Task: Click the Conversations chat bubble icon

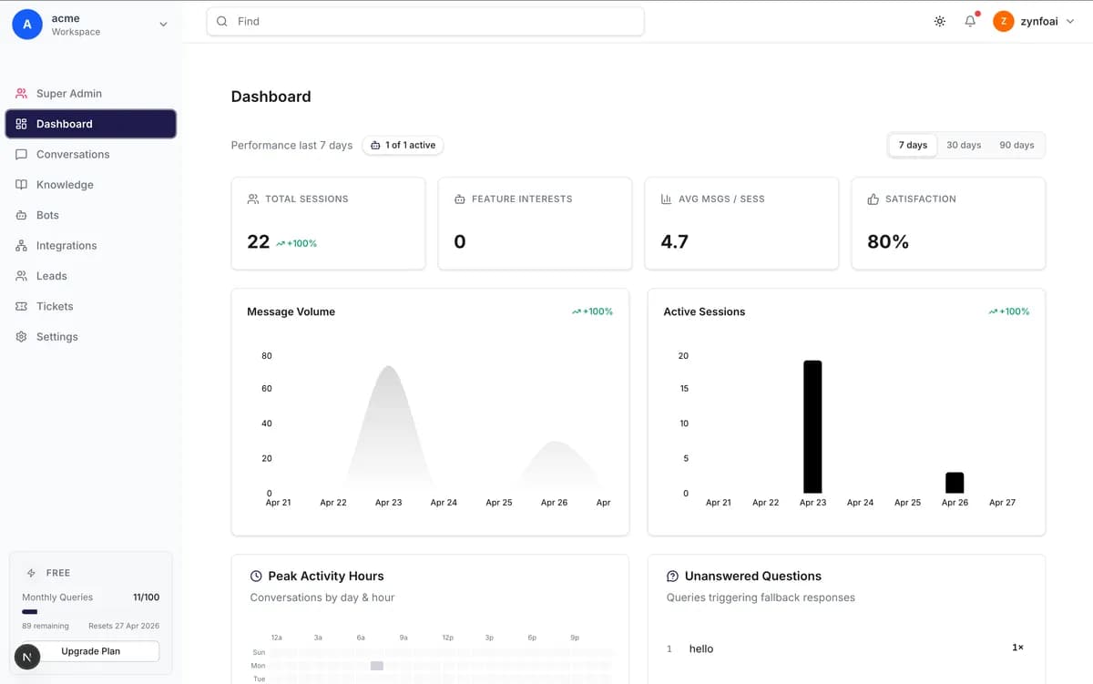Action: [x=22, y=155]
